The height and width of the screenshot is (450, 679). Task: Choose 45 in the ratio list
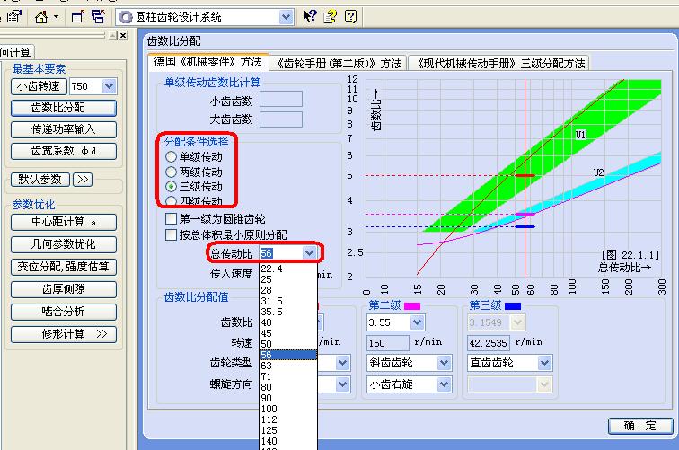(x=288, y=333)
